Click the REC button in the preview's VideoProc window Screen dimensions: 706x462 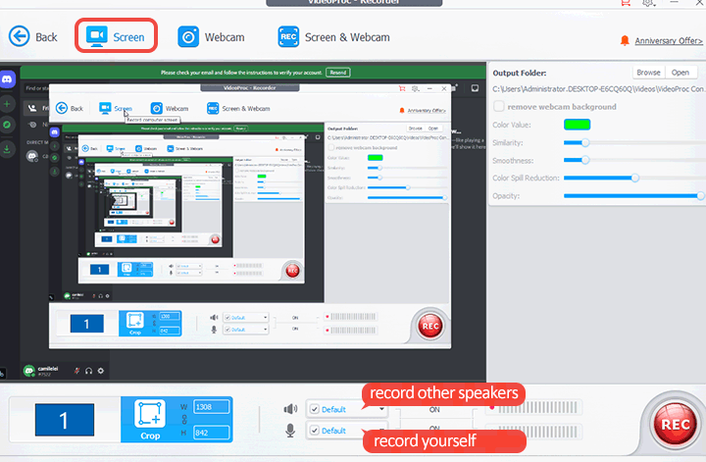[x=430, y=326]
